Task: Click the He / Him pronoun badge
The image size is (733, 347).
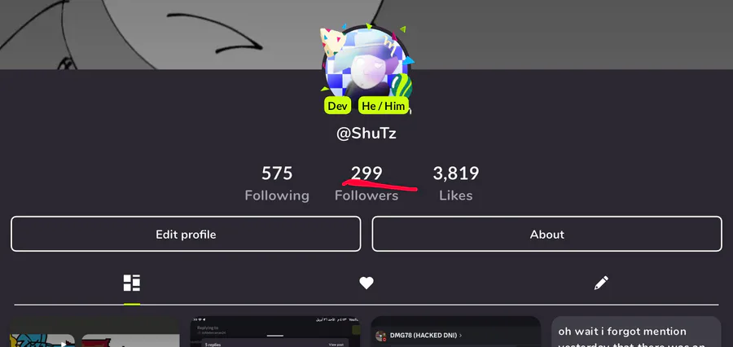Action: pos(384,106)
